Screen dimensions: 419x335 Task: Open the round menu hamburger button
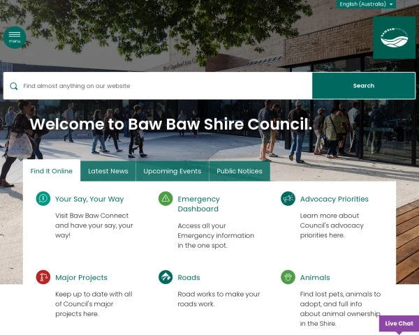pos(15,38)
